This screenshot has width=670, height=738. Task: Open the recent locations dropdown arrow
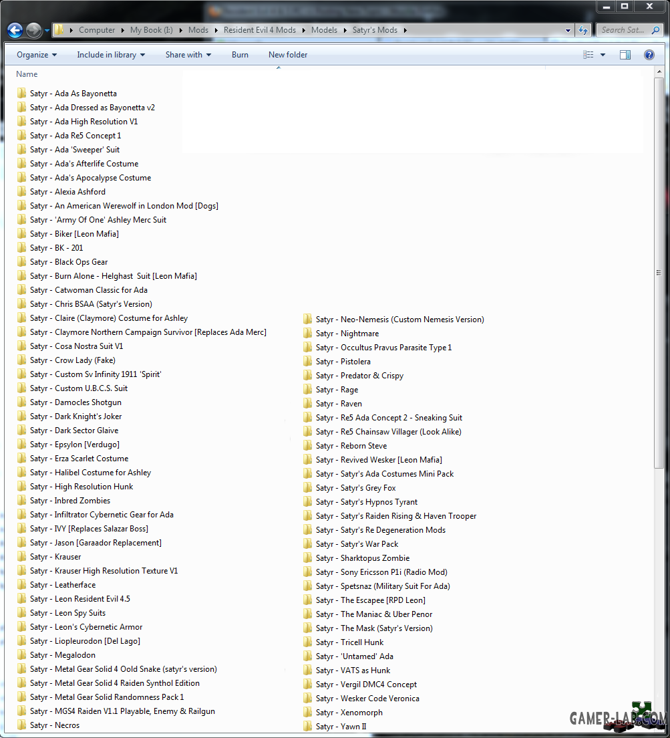[47, 31]
